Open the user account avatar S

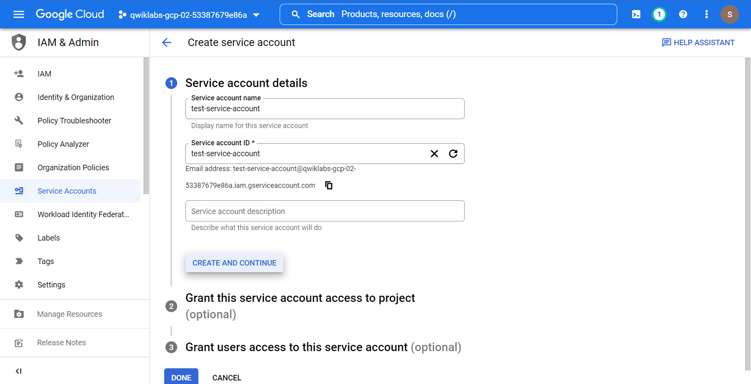click(730, 15)
